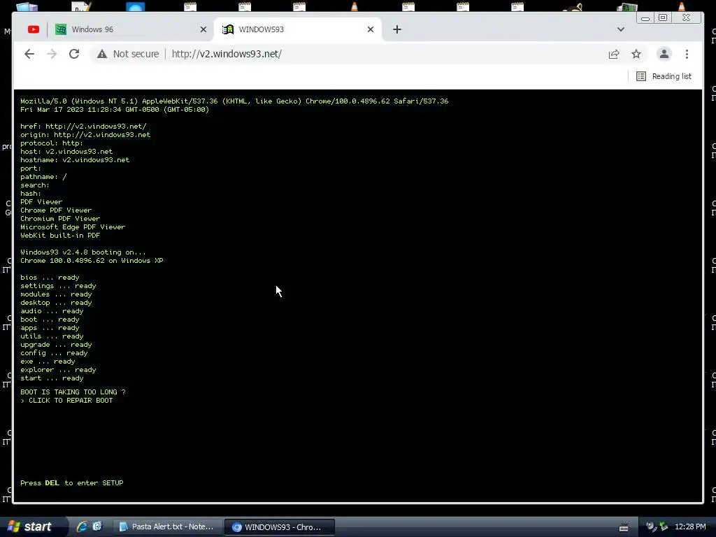Open the Reading list panel
This screenshot has height=537, width=716.
point(664,76)
